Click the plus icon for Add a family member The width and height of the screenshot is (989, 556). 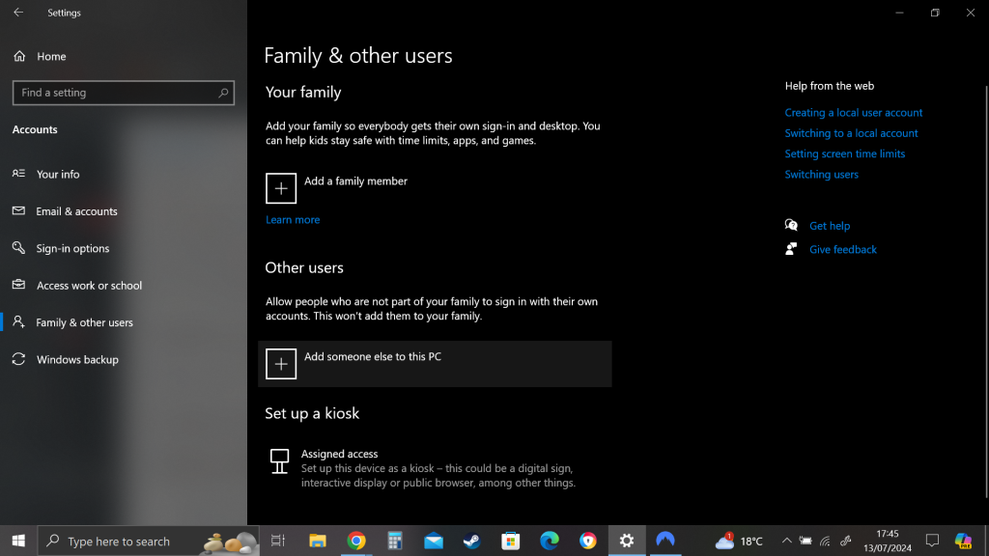[x=281, y=189]
